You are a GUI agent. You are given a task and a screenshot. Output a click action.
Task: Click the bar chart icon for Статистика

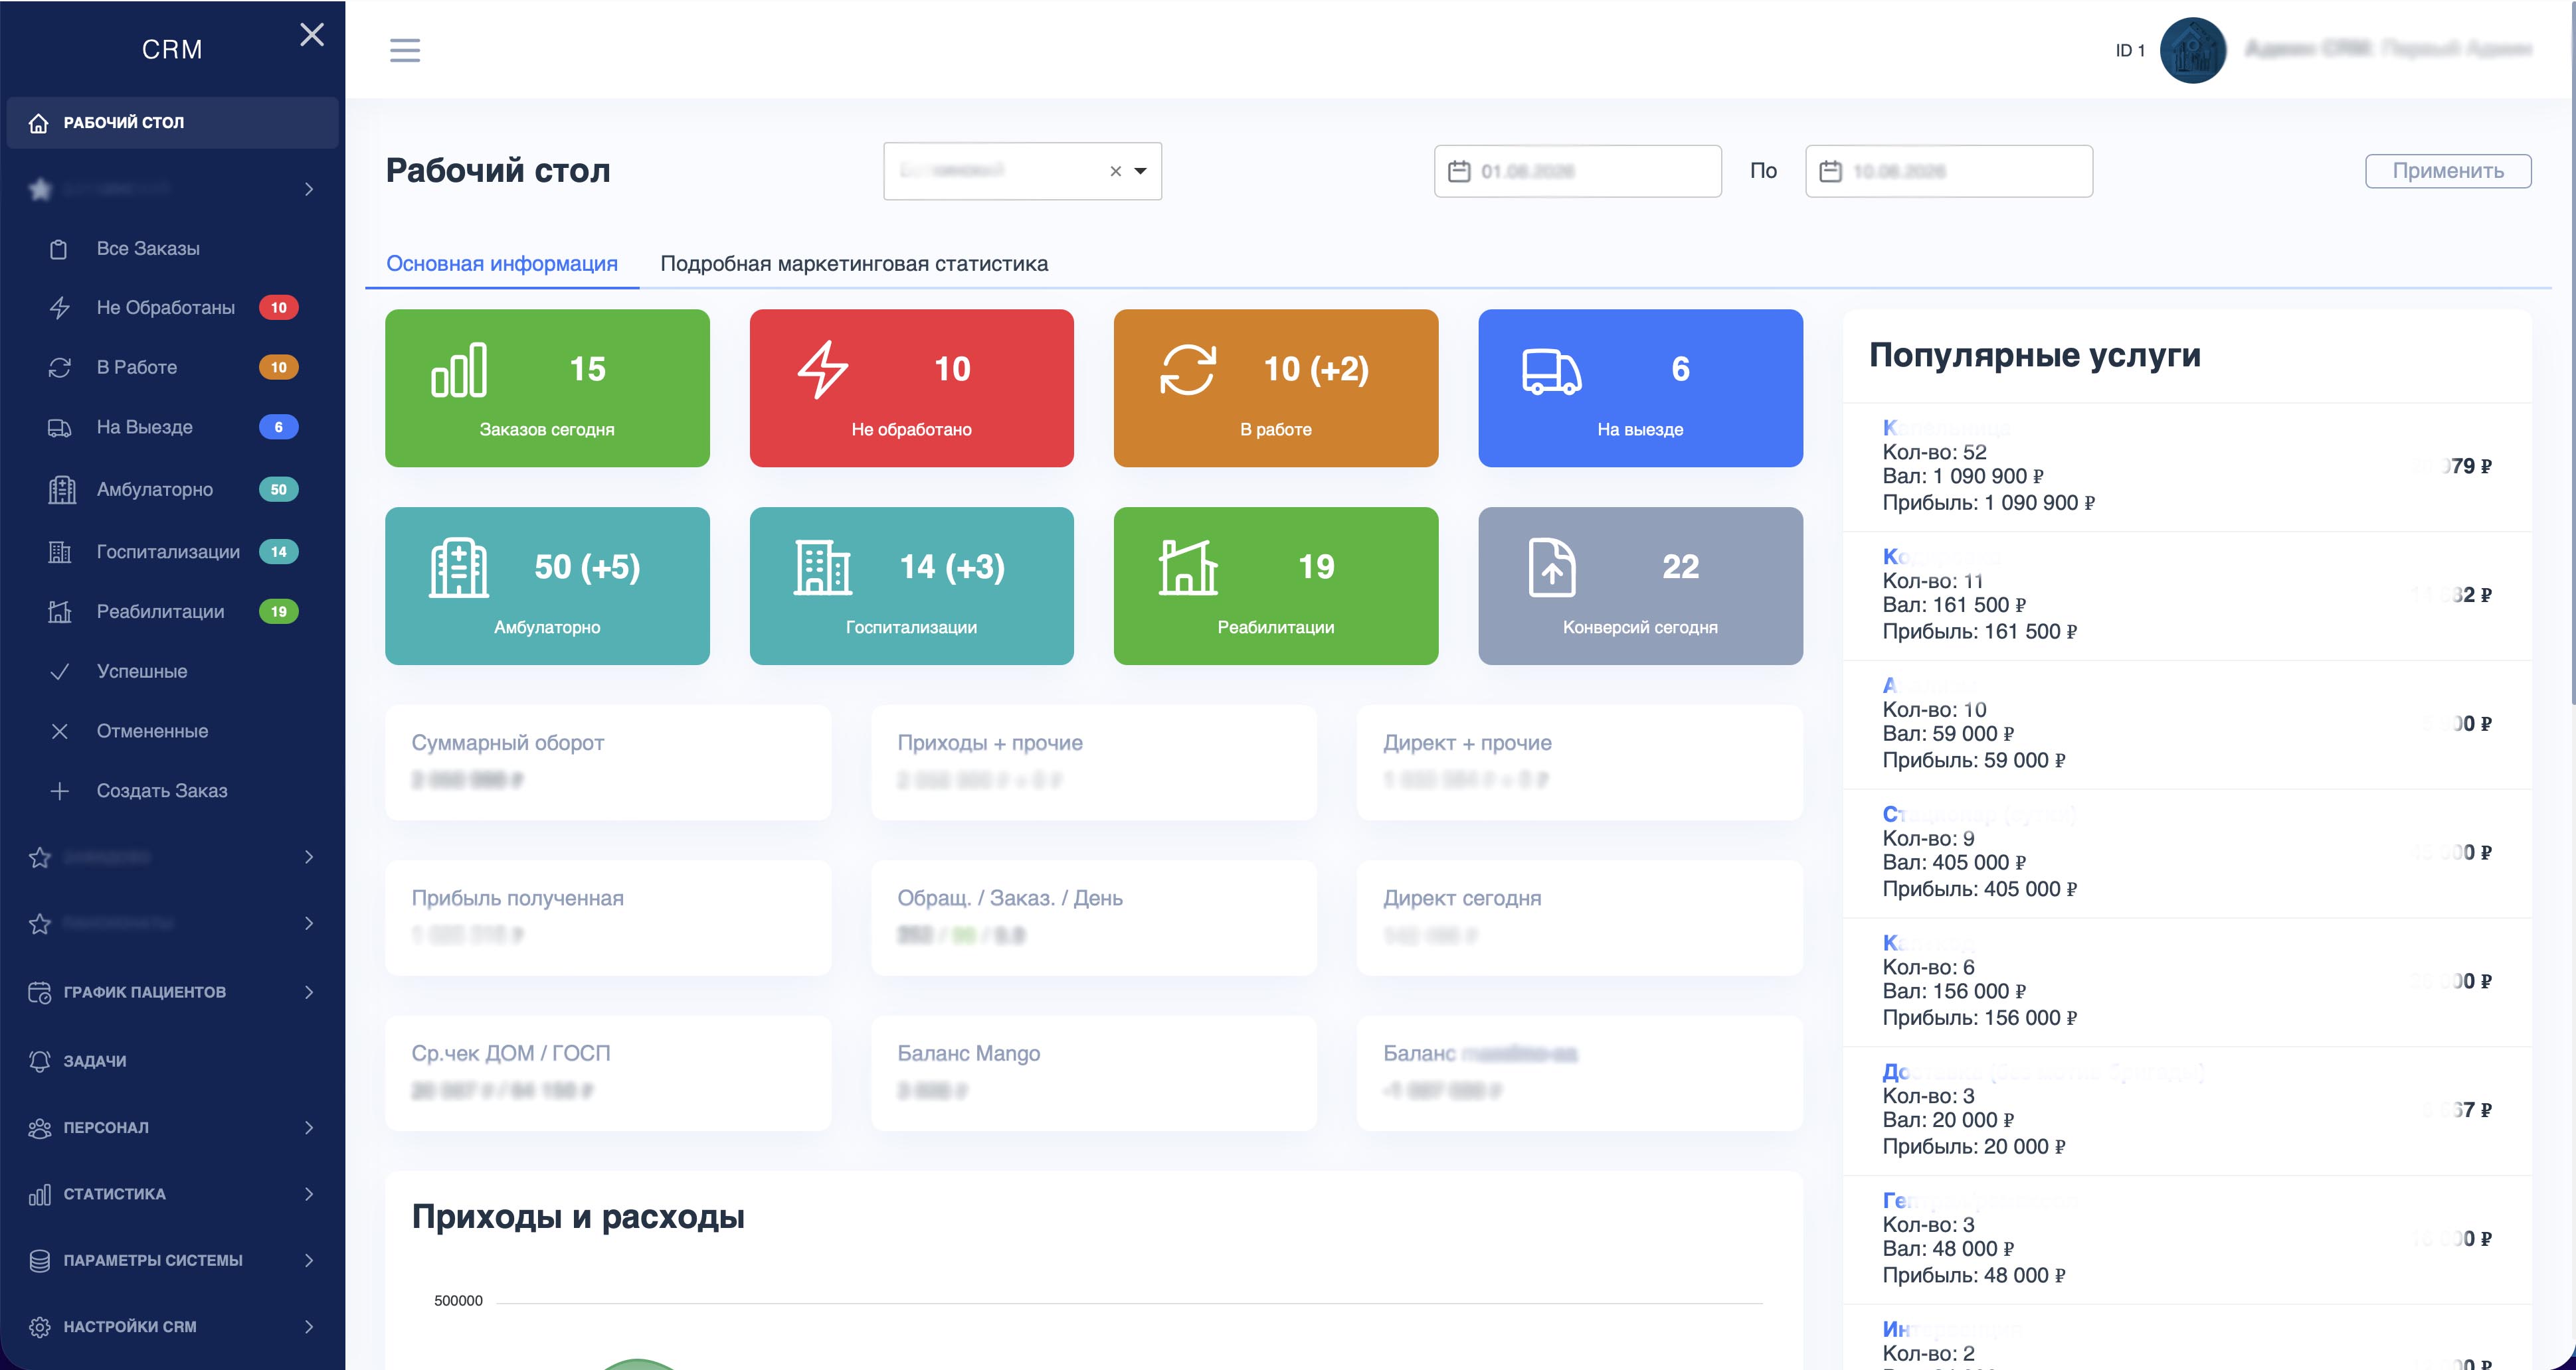pyautogui.click(x=39, y=1195)
